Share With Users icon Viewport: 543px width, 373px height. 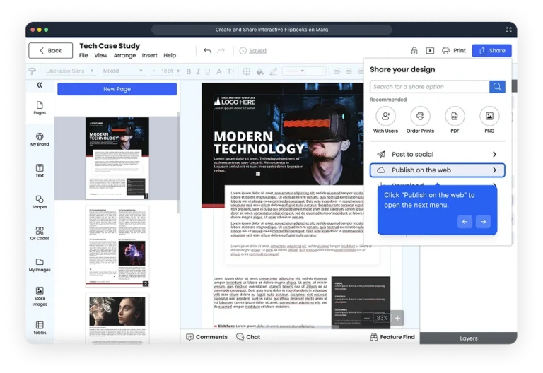(385, 120)
